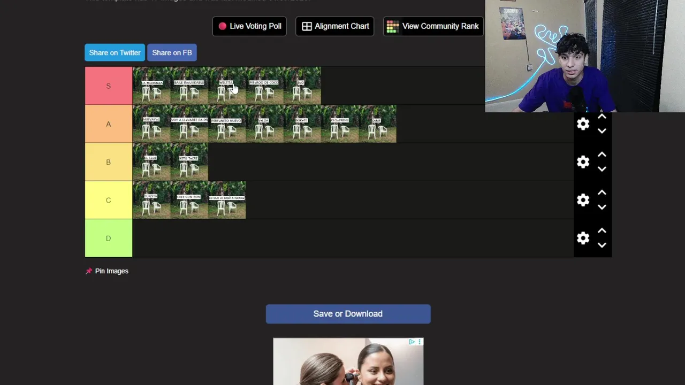
Task: Click the A tier label
Action: tap(109, 124)
